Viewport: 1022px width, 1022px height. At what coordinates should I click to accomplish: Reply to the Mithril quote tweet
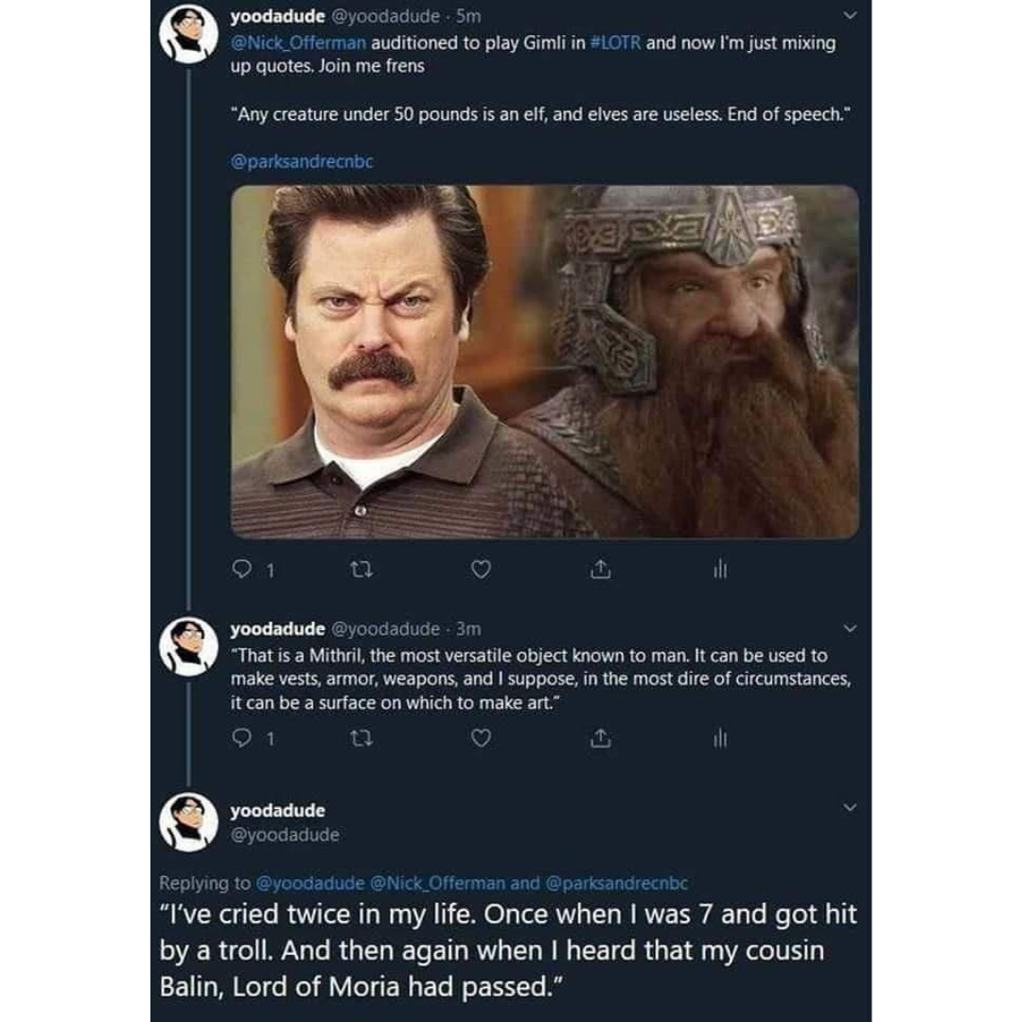coord(241,741)
